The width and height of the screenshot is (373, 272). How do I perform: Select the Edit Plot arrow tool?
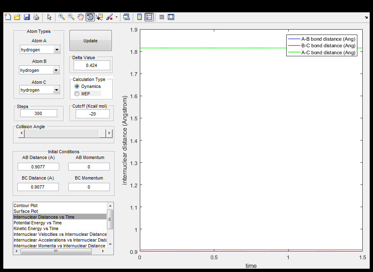coord(49,17)
